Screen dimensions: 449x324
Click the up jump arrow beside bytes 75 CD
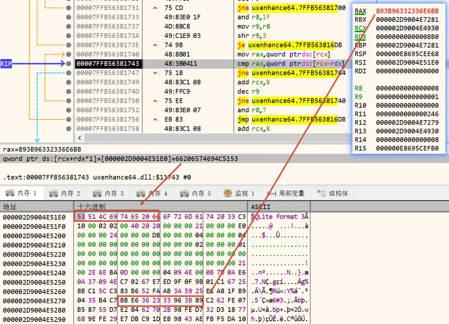coord(155,8)
